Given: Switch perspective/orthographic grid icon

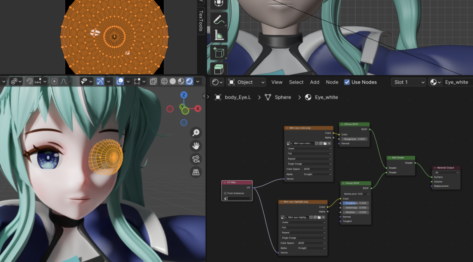Looking at the screenshot, I should [x=196, y=172].
